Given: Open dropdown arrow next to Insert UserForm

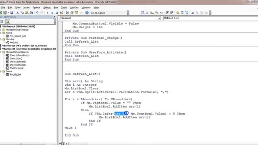Looking at the screenshot, I should point(8,12).
